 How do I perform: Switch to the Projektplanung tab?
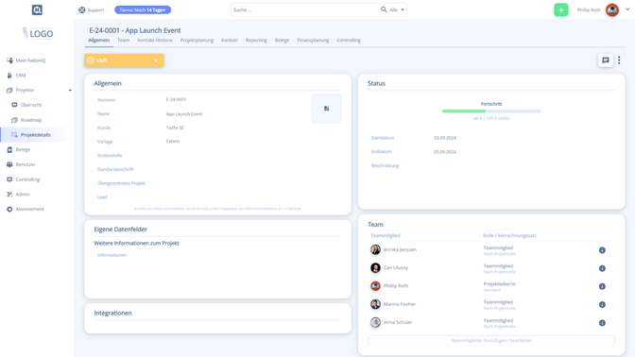tap(197, 40)
